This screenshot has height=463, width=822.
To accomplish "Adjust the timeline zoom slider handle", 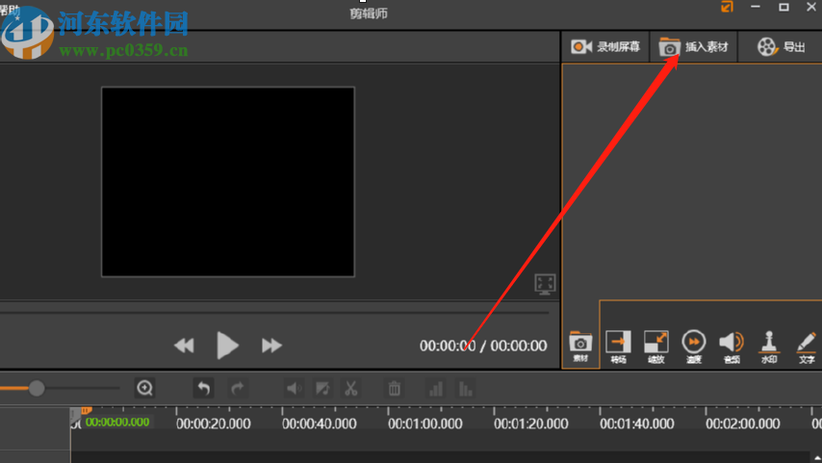I will (x=37, y=389).
